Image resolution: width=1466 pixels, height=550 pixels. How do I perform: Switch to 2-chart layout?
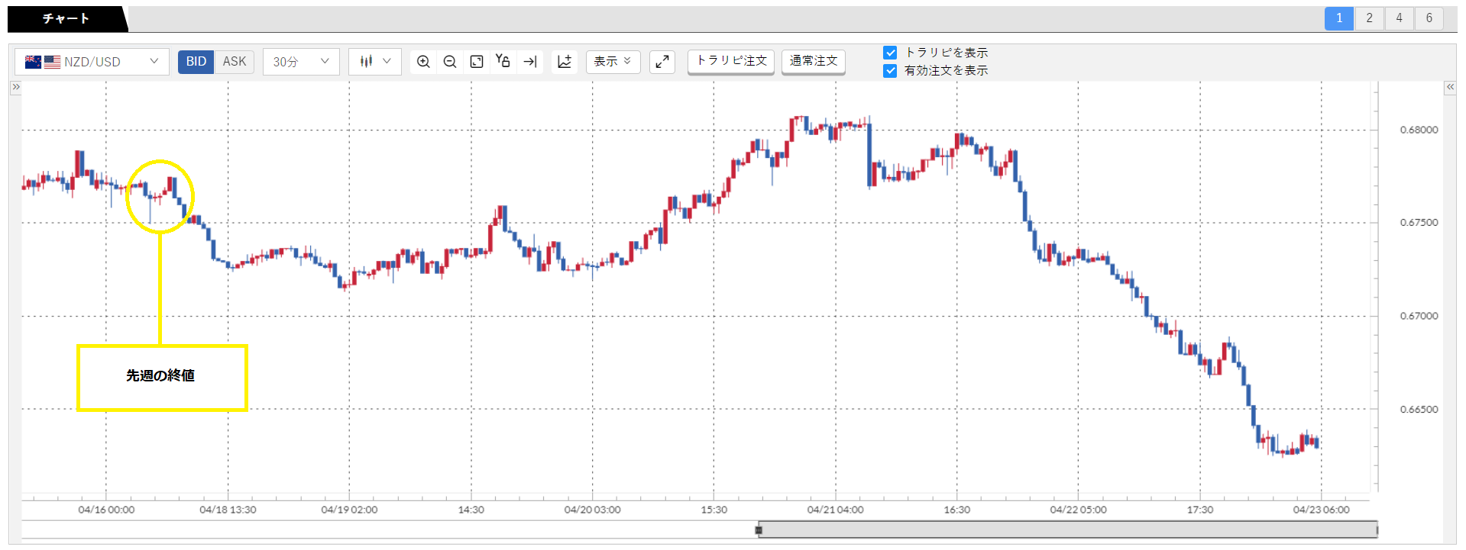pyautogui.click(x=1369, y=18)
